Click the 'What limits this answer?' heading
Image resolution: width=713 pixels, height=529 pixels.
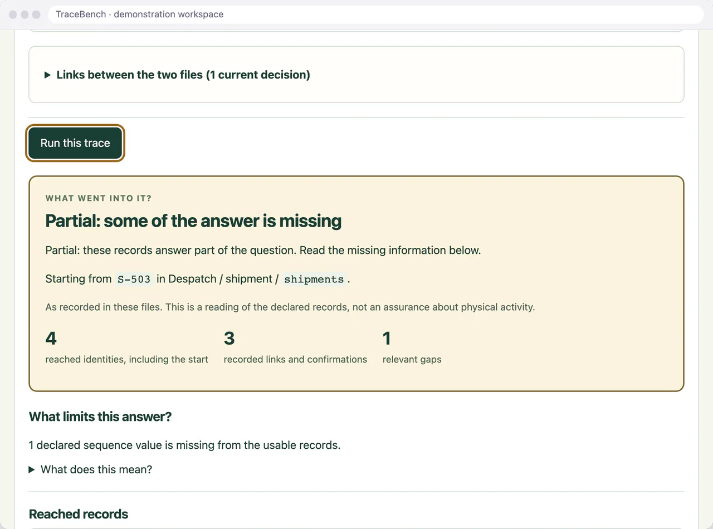pyautogui.click(x=100, y=417)
